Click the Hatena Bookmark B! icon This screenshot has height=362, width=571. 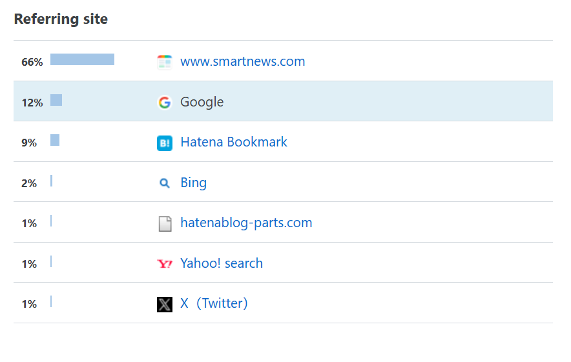(x=165, y=143)
